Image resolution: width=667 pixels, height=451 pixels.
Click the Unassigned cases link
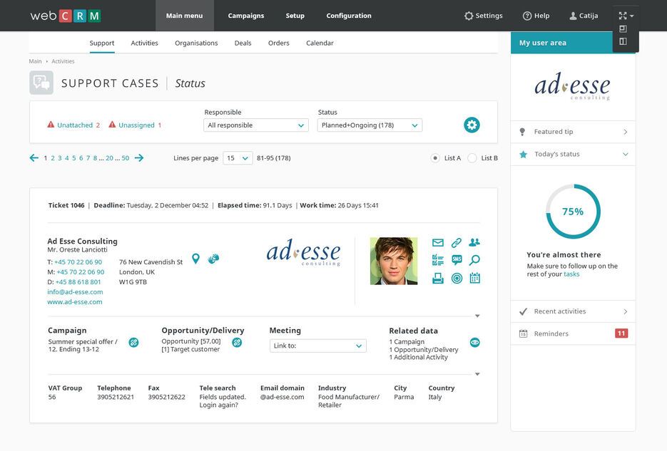136,125
